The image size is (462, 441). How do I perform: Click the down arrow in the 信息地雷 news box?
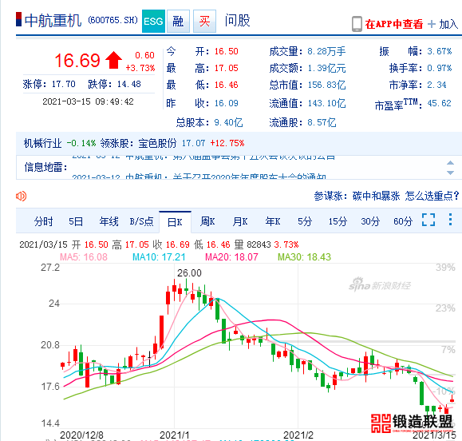pyautogui.click(x=450, y=173)
